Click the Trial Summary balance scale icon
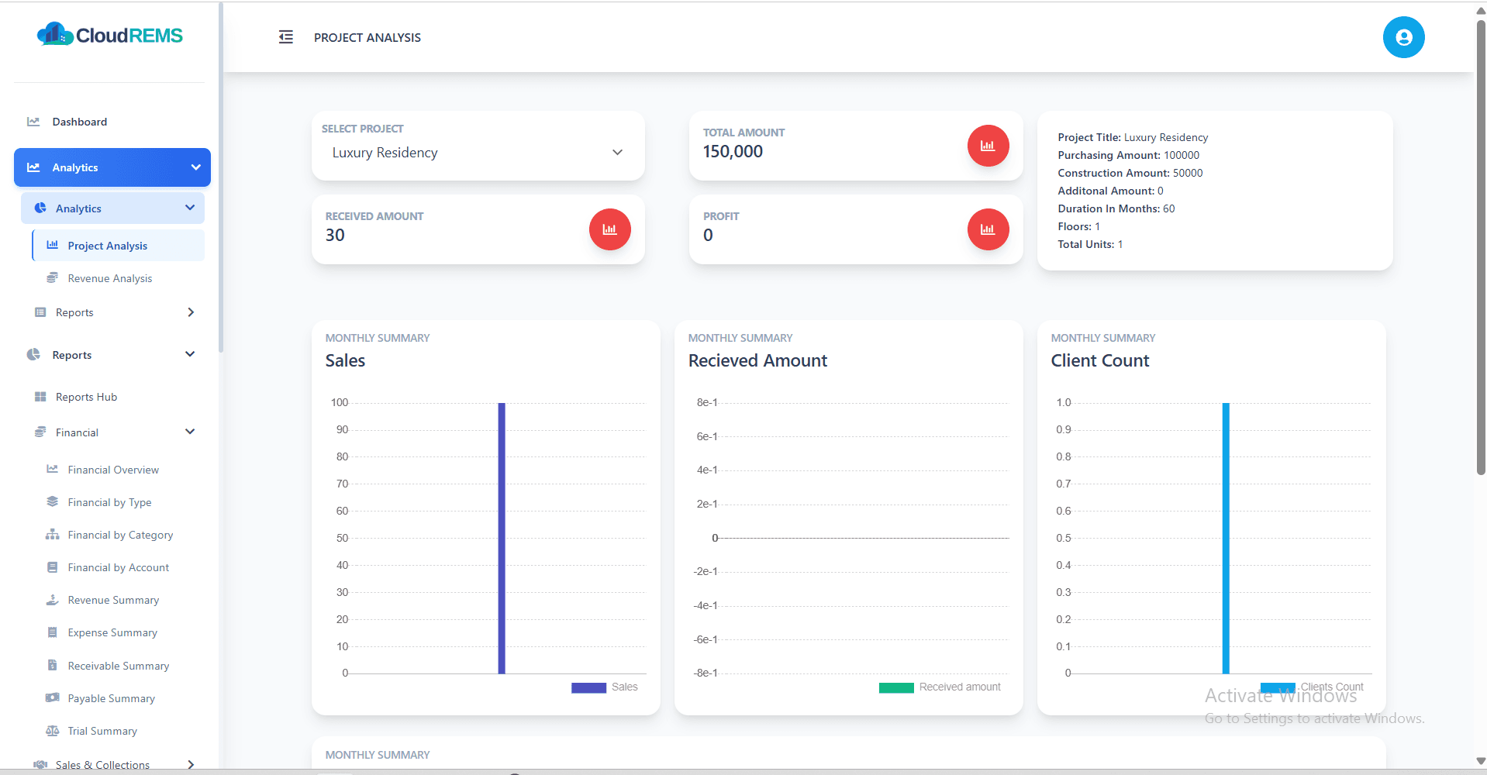 pyautogui.click(x=53, y=731)
